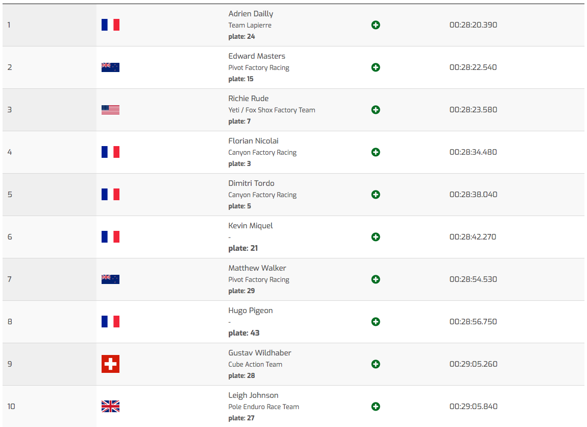Expand Edward Masters' green plus icon
Image resolution: width=587 pixels, height=427 pixels.
point(376,67)
